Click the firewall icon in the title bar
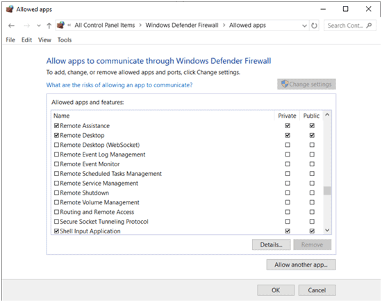 [10, 9]
